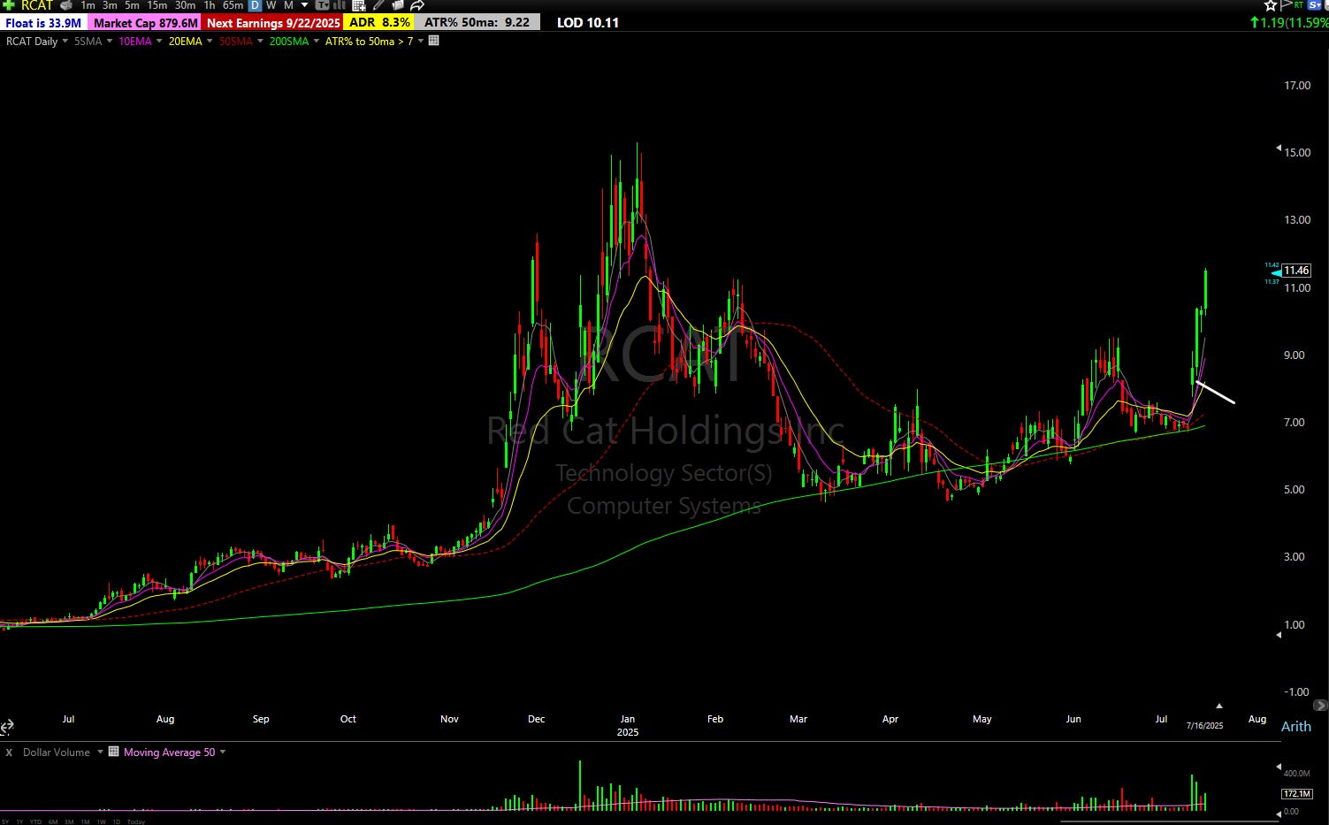Add RCAT to favorites with star icon
The image size is (1329, 825).
click(1271, 5)
